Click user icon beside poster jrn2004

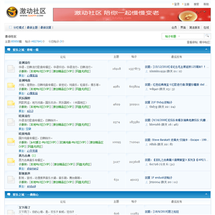pyautogui.click(x=147, y=182)
